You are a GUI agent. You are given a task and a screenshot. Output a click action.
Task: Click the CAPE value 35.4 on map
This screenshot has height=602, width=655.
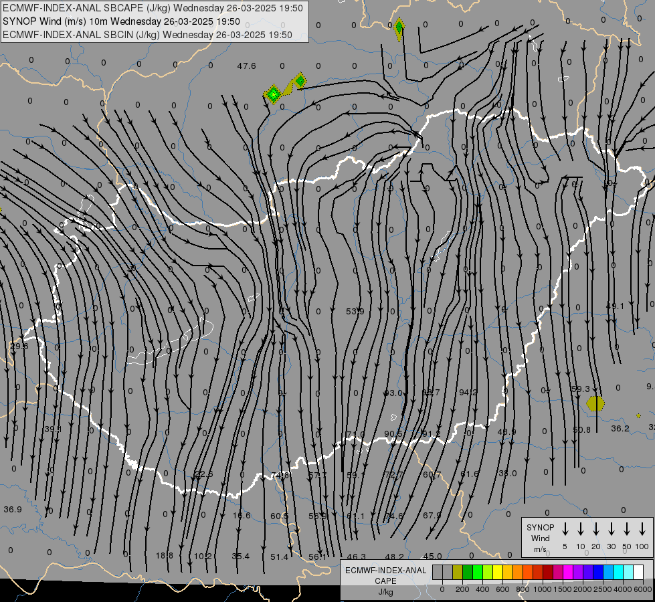[x=241, y=556]
